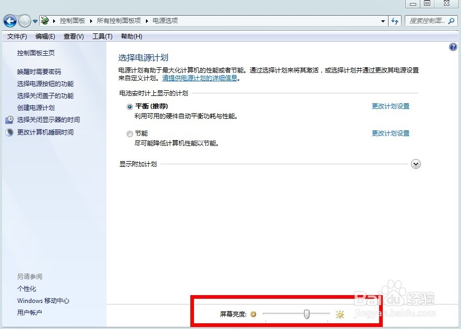Select the 平衡 (推荐) power plan
This screenshot has width=461, height=329.
(129, 106)
